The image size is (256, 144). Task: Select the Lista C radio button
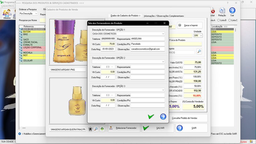tap(229, 20)
